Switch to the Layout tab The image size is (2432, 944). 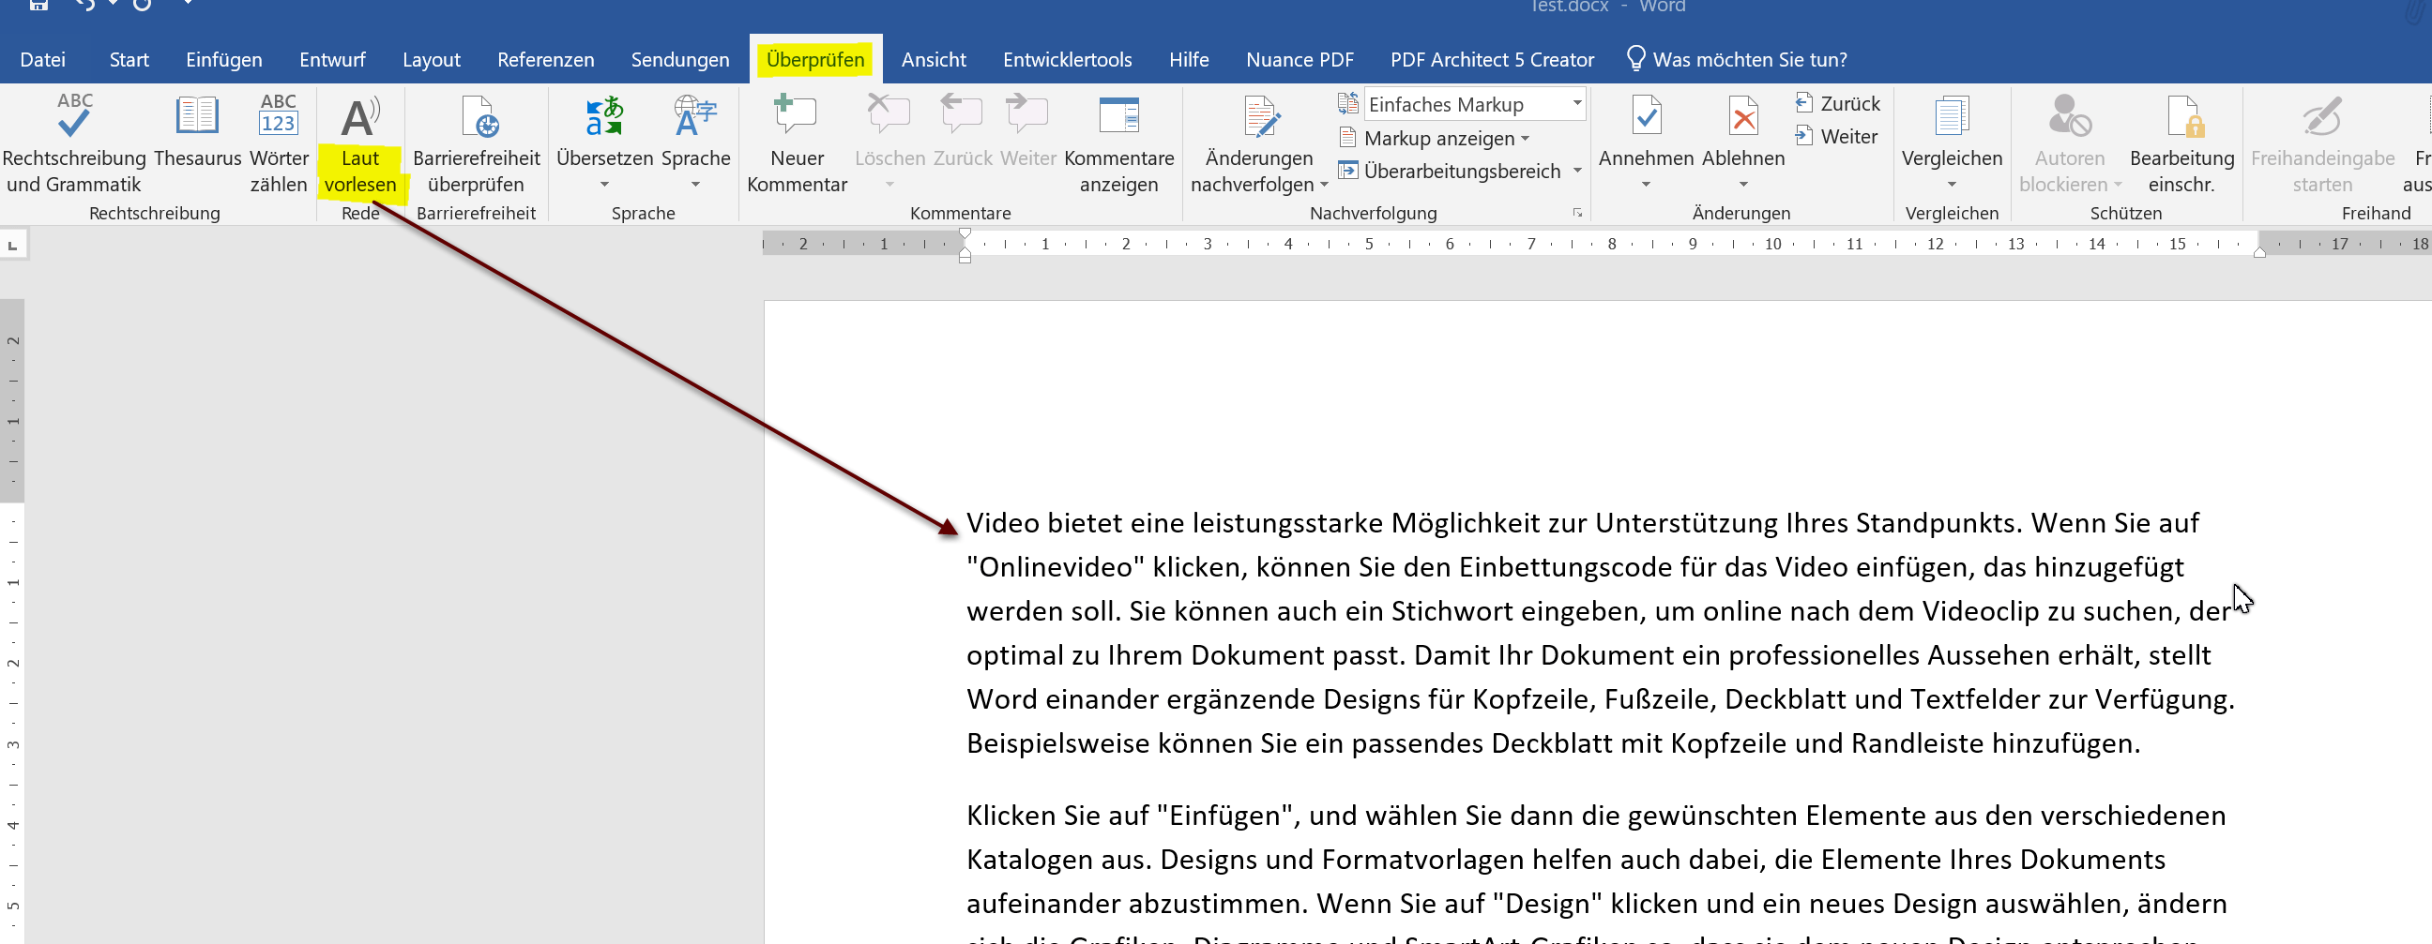[x=432, y=59]
